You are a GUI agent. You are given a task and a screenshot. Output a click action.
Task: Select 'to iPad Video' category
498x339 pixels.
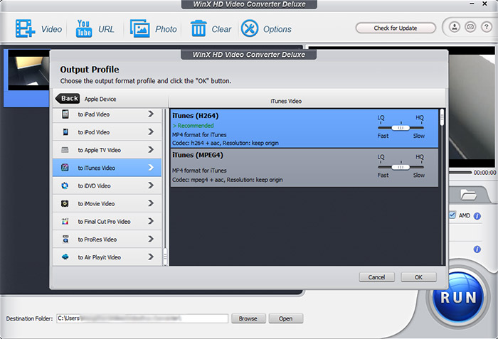pyautogui.click(x=107, y=114)
